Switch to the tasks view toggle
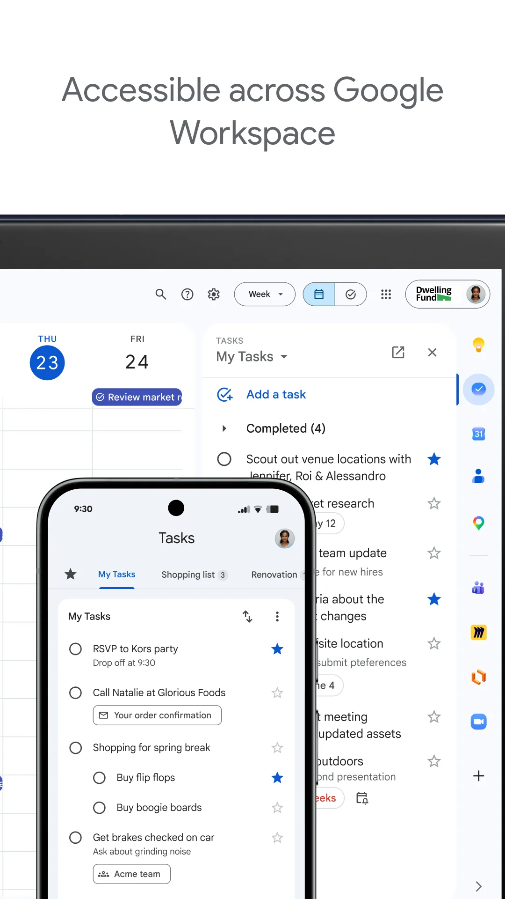 (351, 294)
